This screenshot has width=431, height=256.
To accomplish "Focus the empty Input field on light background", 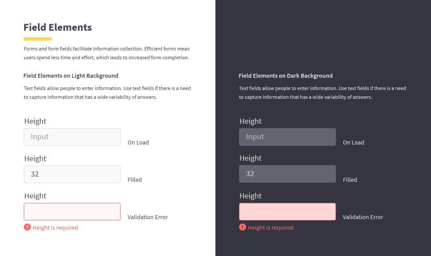I will point(72,137).
